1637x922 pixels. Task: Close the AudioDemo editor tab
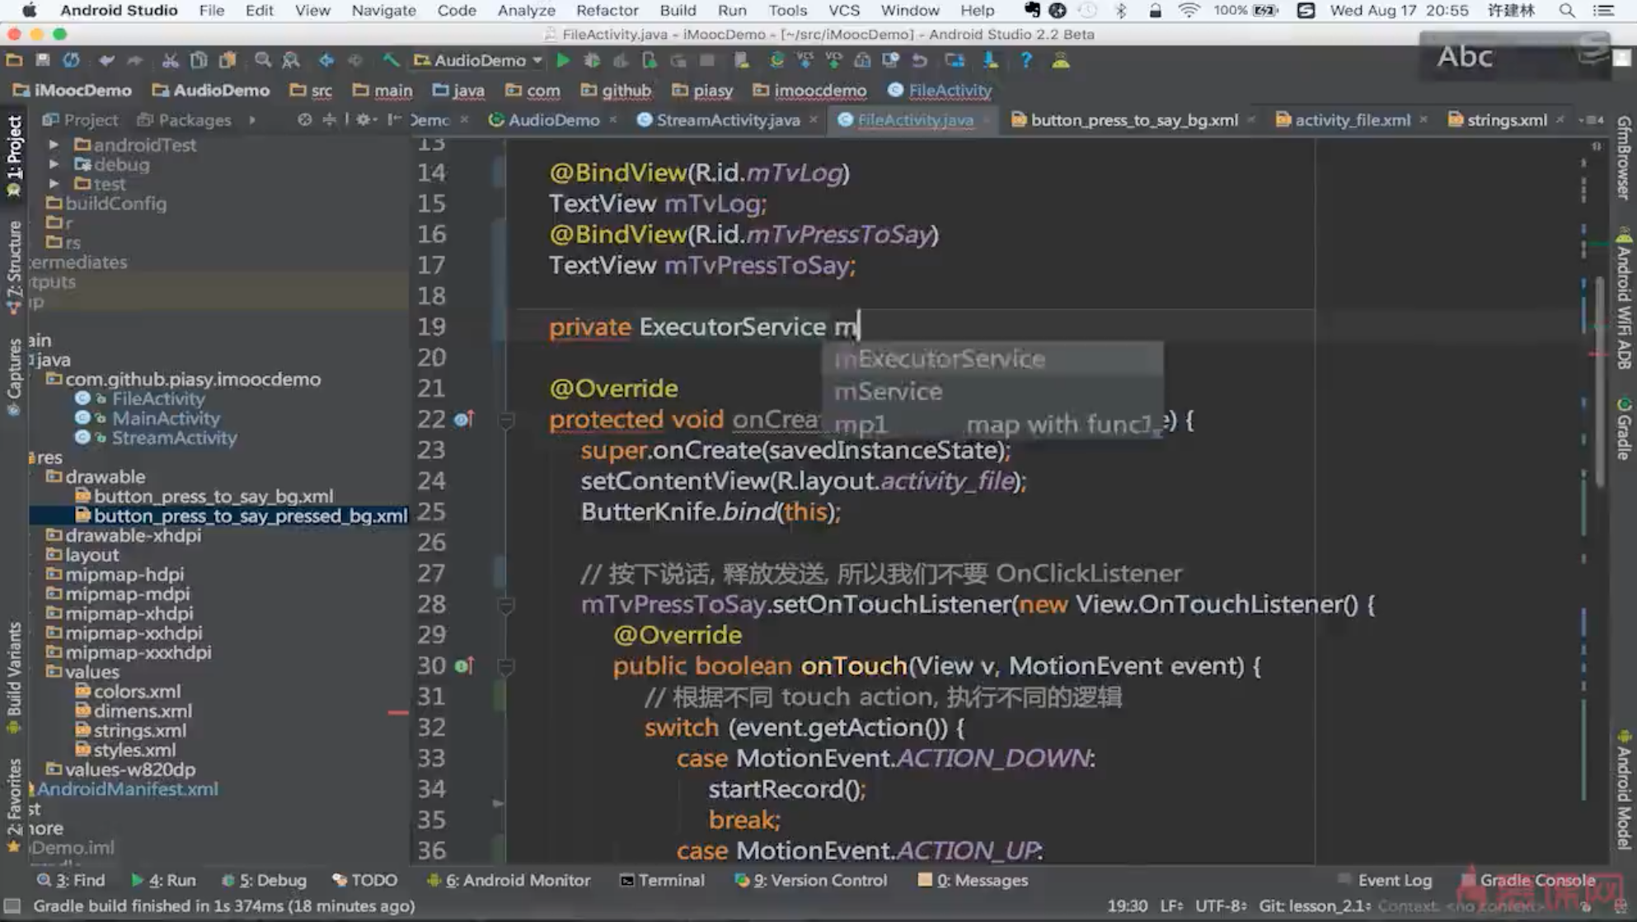click(x=613, y=120)
